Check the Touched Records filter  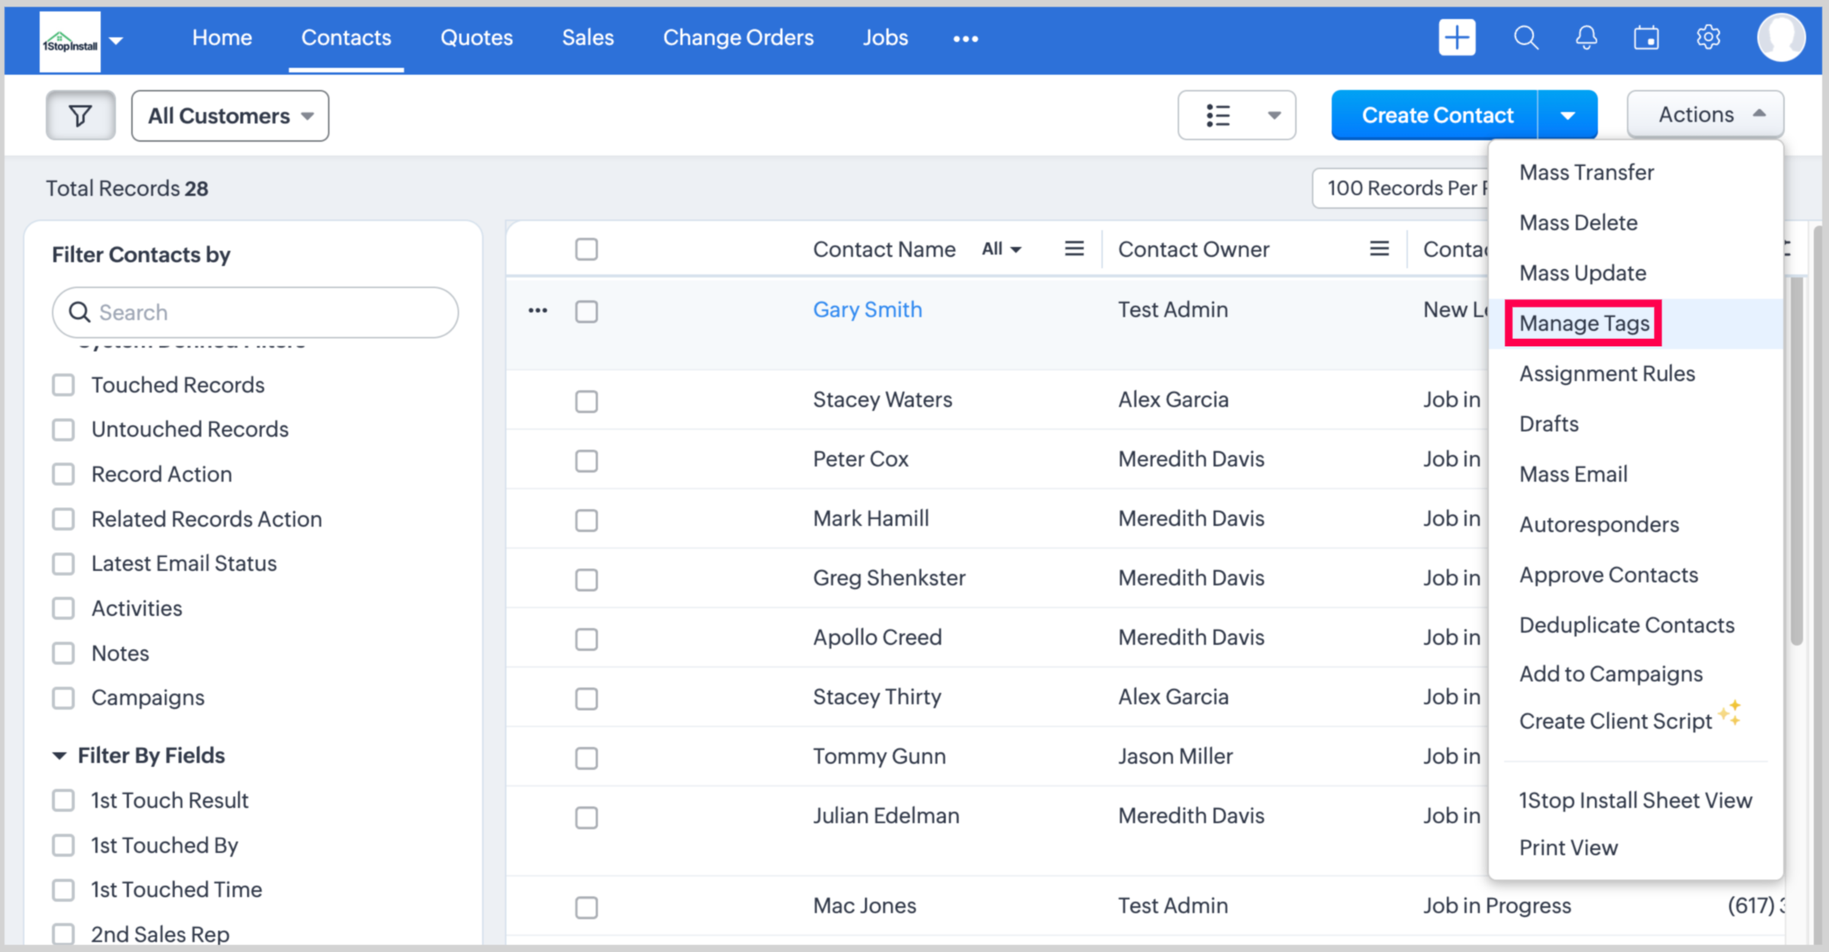(x=63, y=385)
